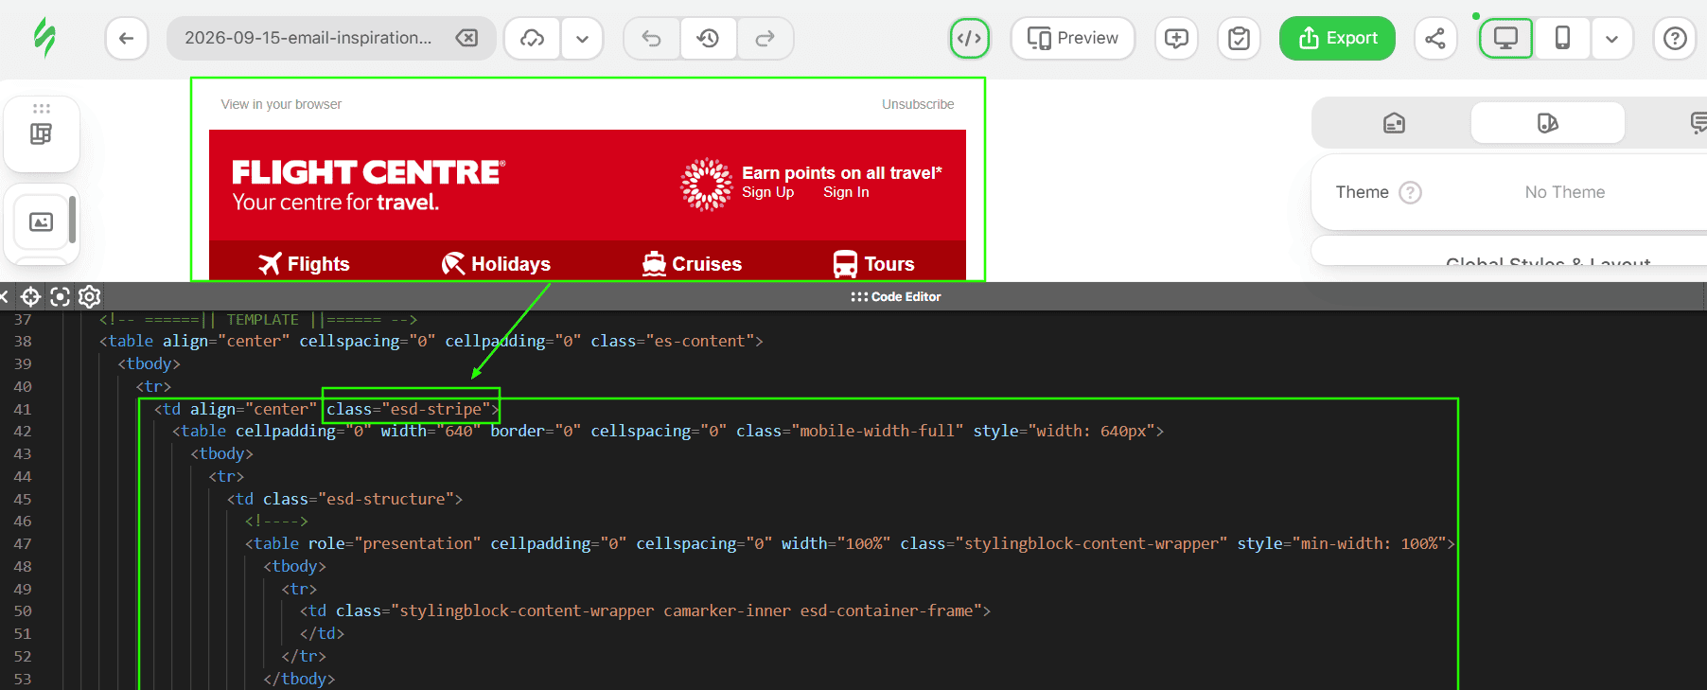Select the image block sidebar icon
1707x690 pixels.
coord(41,221)
